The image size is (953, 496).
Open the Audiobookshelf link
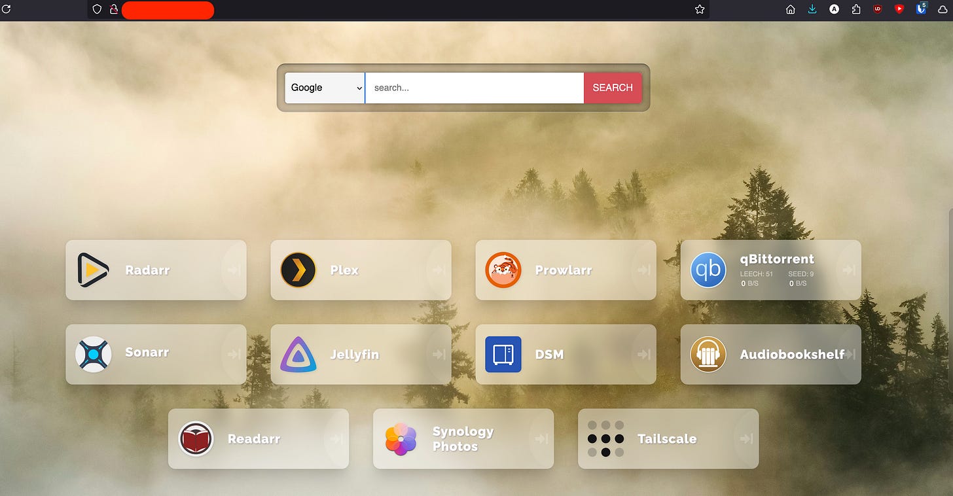[792, 354]
